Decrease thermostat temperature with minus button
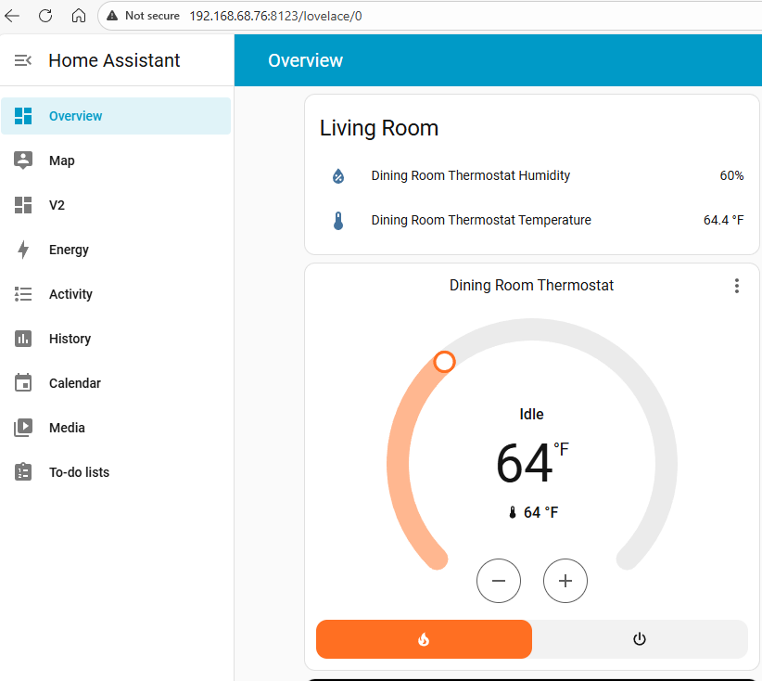762x681 pixels. [x=499, y=582]
